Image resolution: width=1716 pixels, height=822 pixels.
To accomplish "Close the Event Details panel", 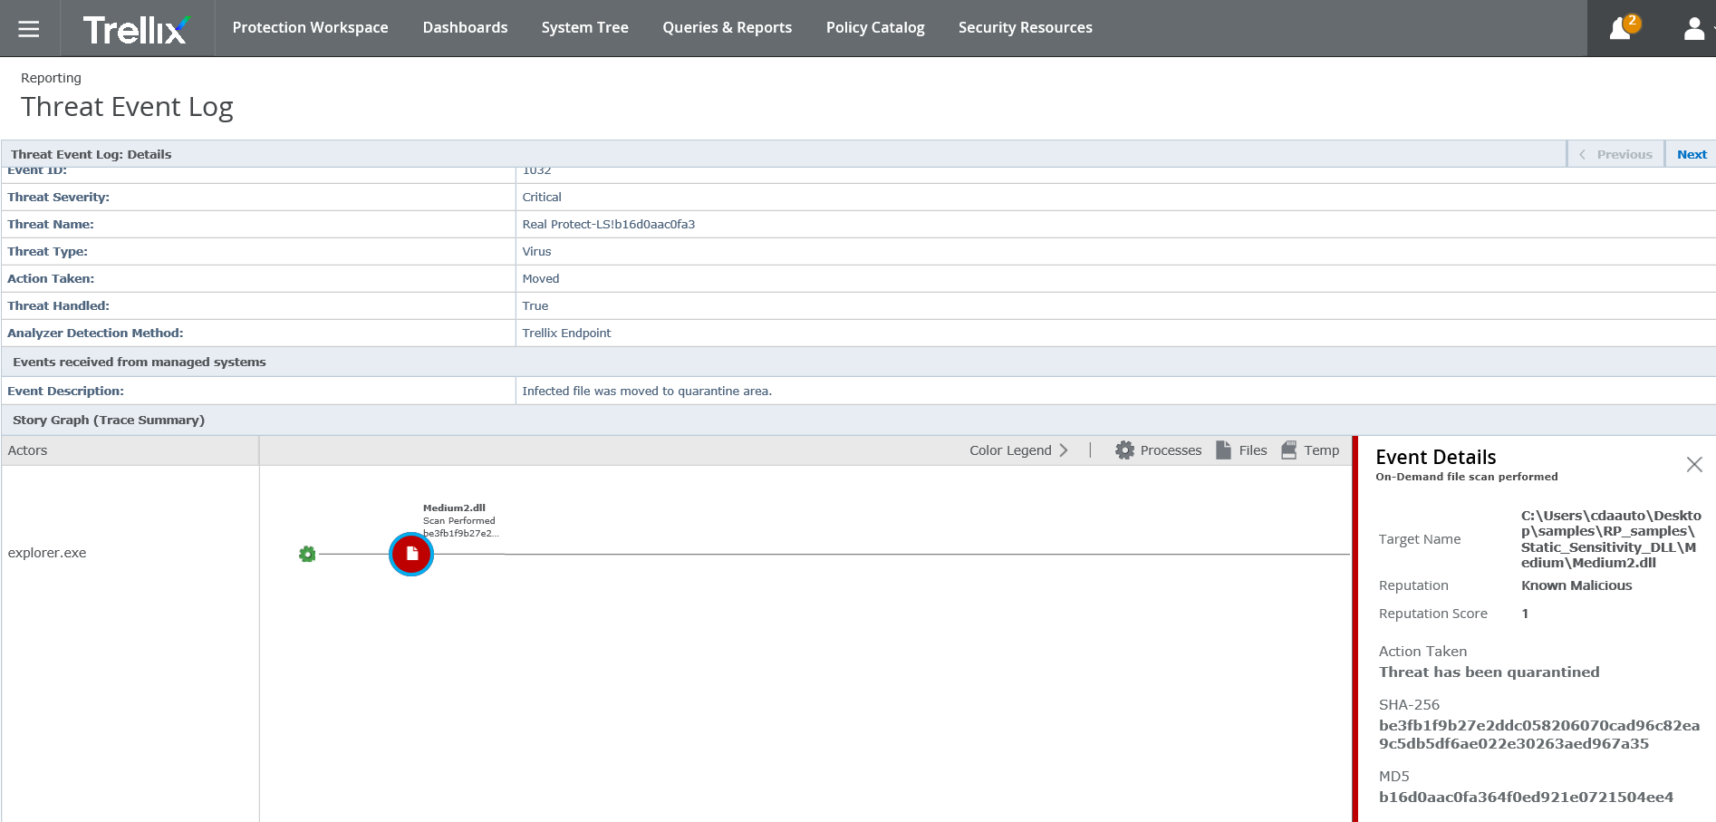I will (x=1694, y=464).
